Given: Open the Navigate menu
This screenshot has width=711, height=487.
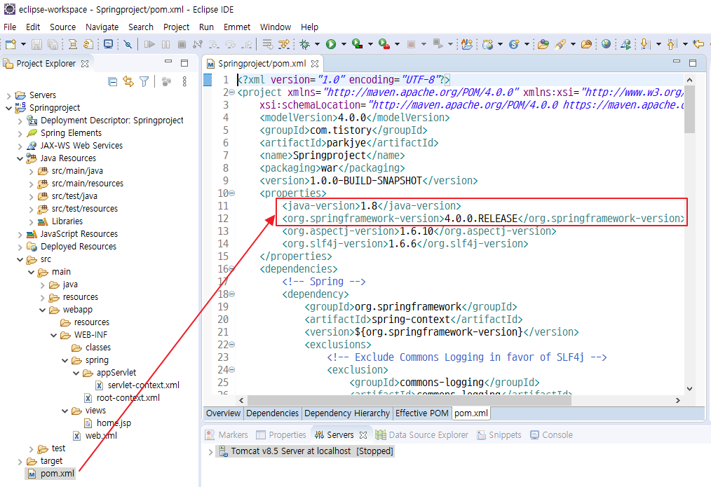Looking at the screenshot, I should tap(102, 27).
